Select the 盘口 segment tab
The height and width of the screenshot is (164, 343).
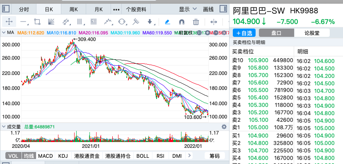tap(276, 33)
